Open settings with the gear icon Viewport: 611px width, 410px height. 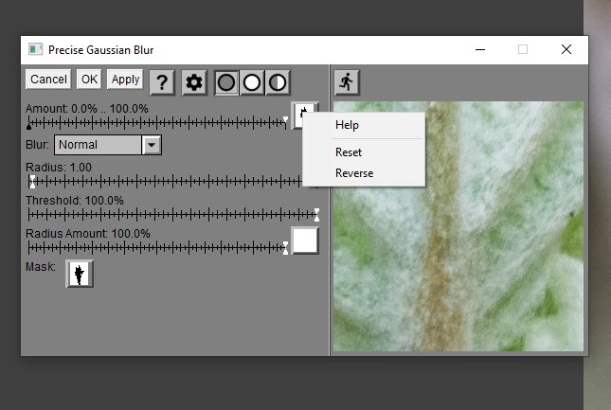click(194, 82)
